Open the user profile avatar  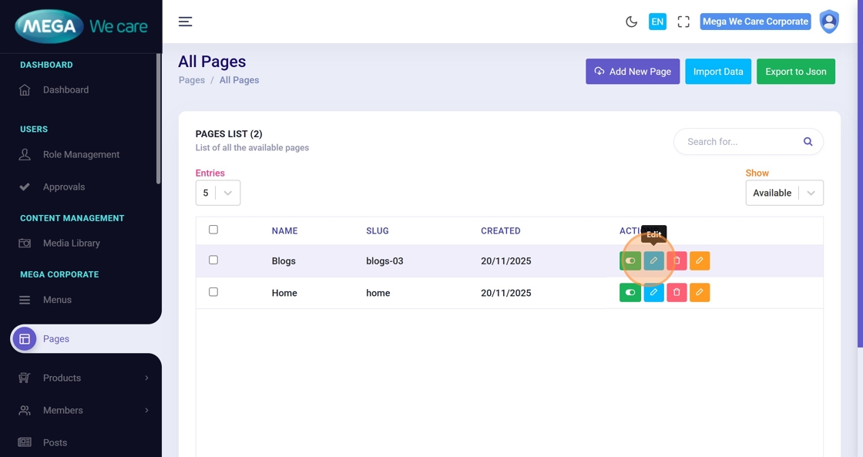pyautogui.click(x=829, y=22)
